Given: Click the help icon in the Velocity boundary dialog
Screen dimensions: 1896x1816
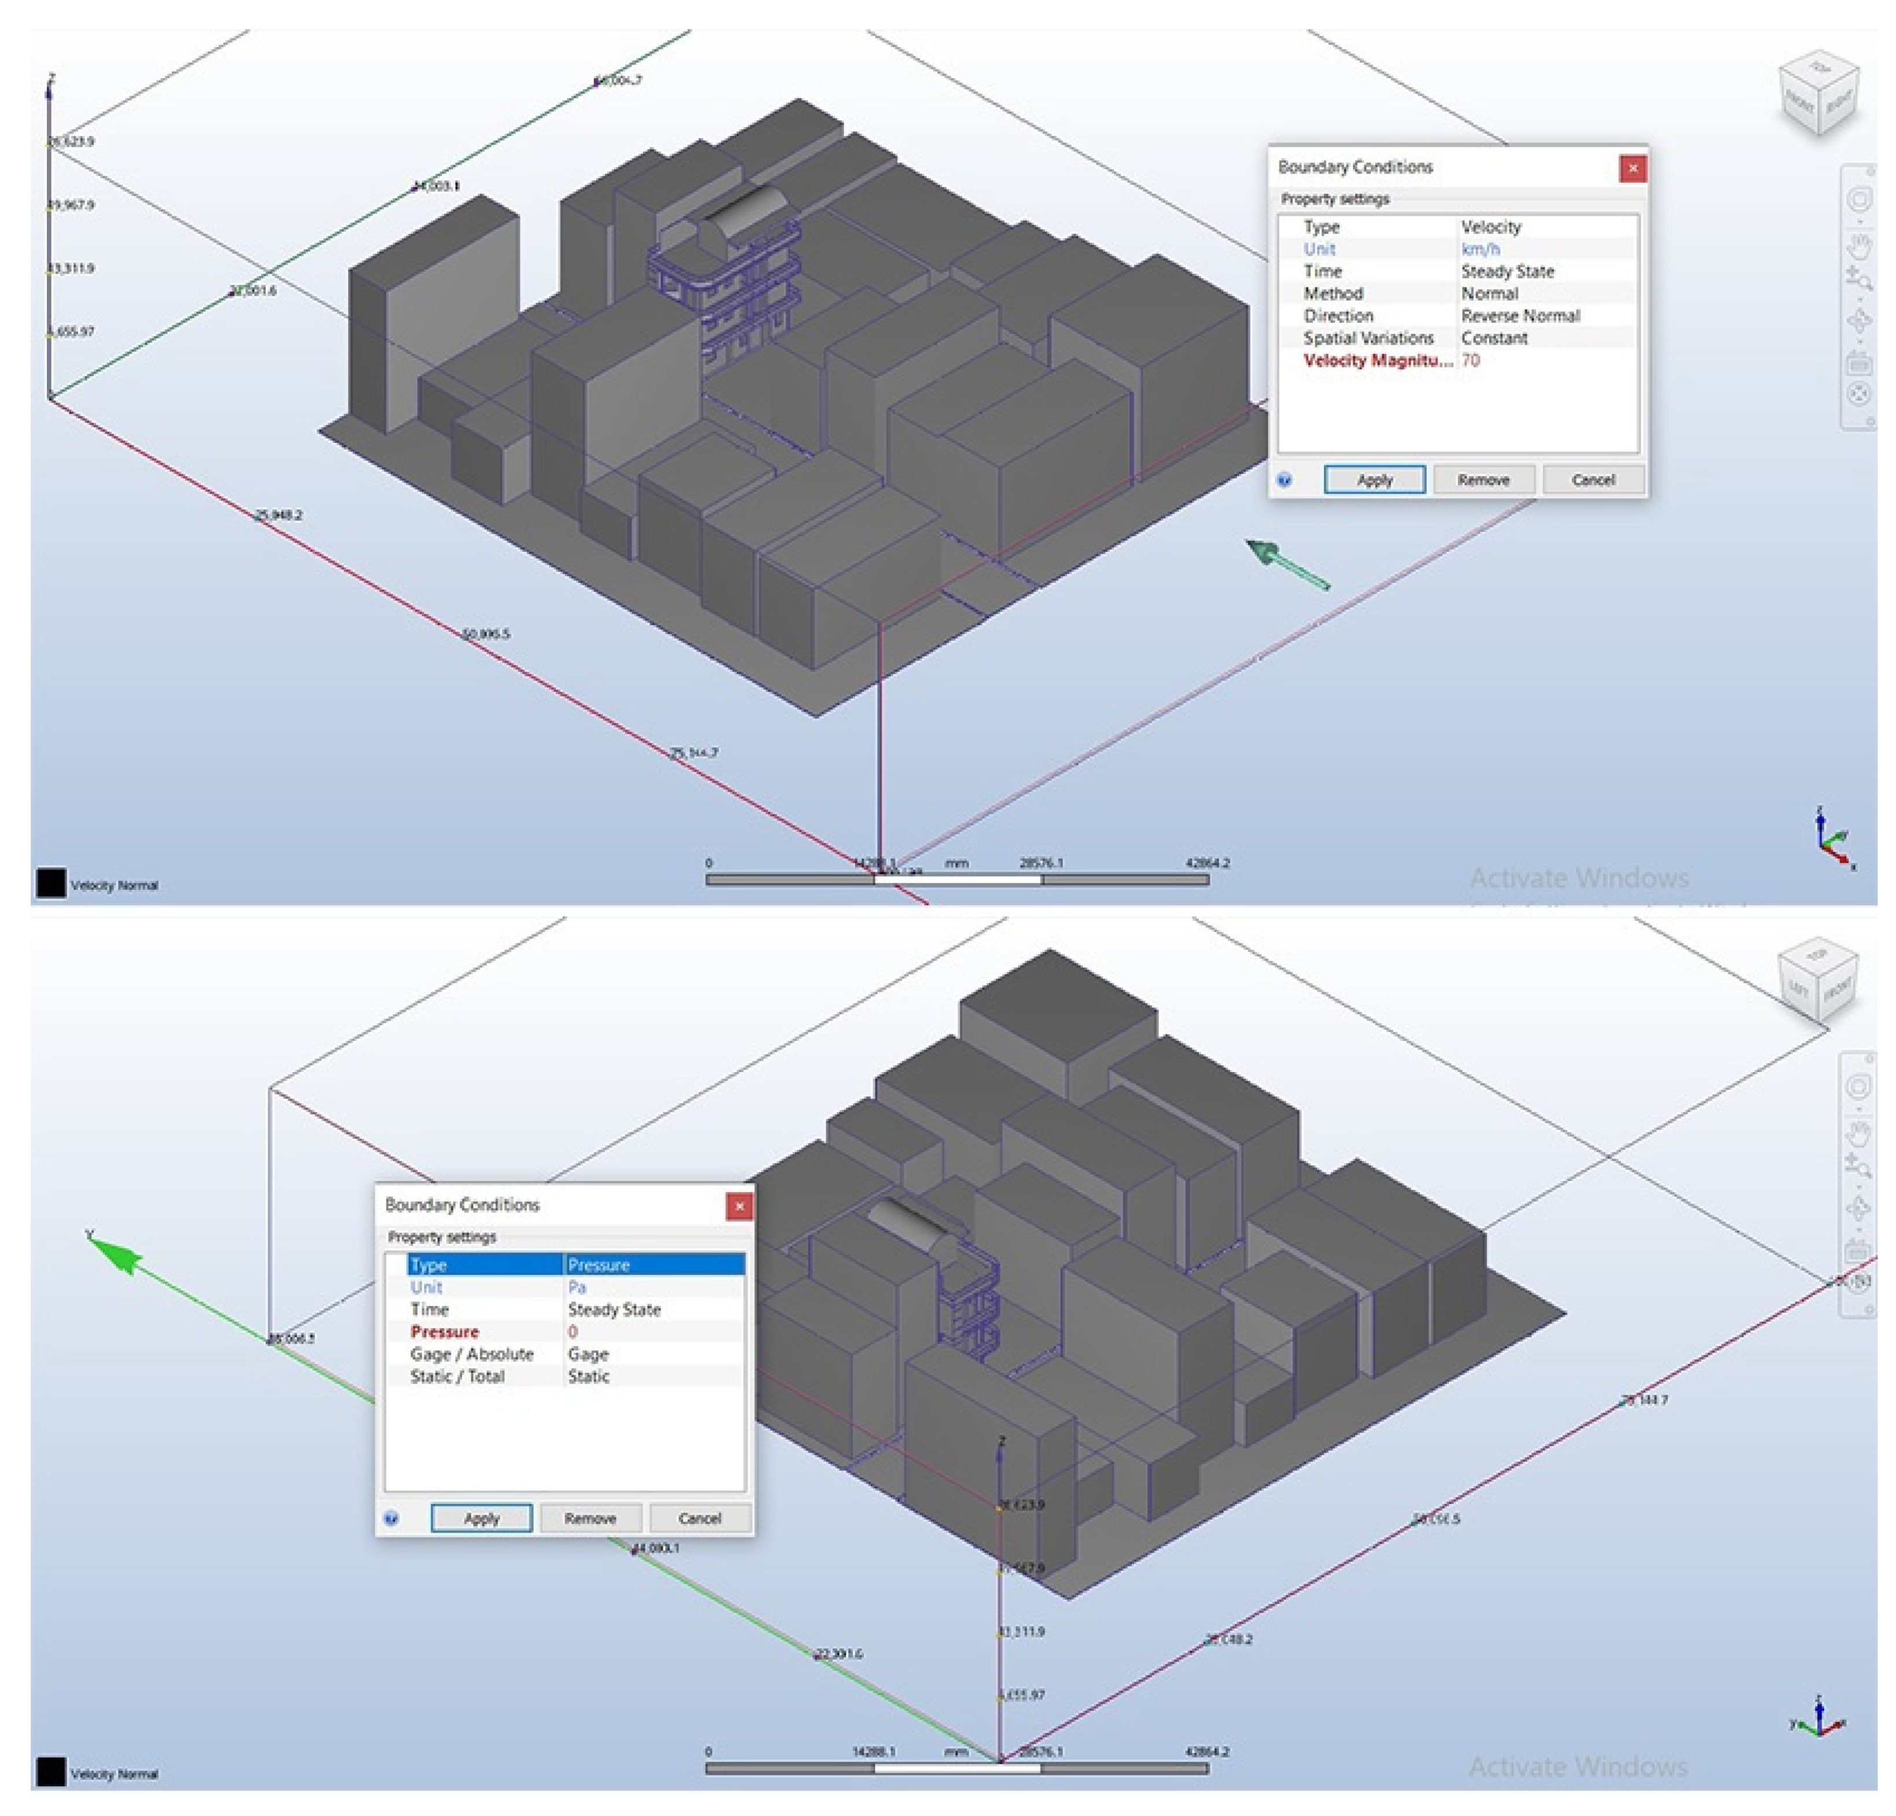Looking at the screenshot, I should [1283, 480].
